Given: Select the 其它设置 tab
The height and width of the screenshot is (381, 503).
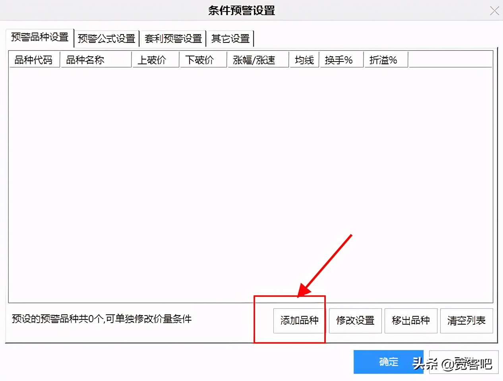Looking at the screenshot, I should click(x=230, y=38).
